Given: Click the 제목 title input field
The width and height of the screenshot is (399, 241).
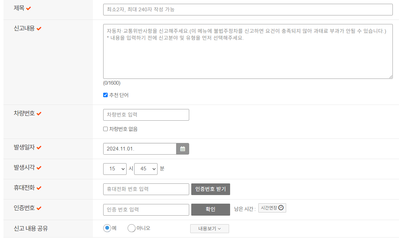Looking at the screenshot, I should point(248,10).
